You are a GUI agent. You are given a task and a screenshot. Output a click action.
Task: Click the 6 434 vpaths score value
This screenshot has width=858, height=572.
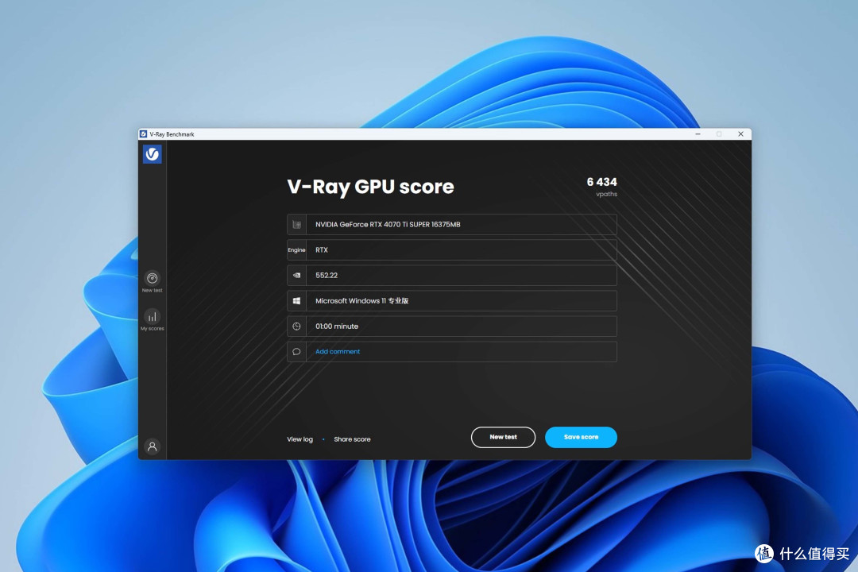click(x=602, y=182)
